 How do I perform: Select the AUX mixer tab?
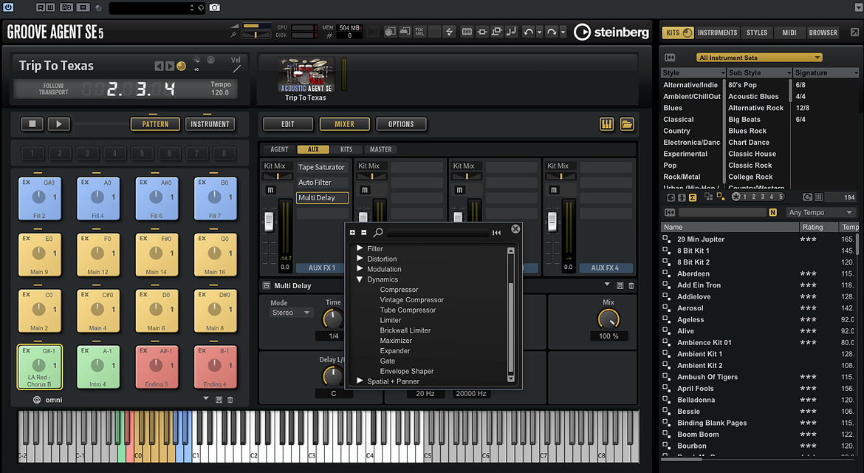click(x=313, y=149)
